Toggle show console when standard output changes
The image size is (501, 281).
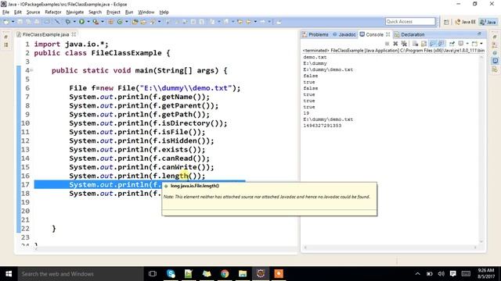(x=433, y=44)
